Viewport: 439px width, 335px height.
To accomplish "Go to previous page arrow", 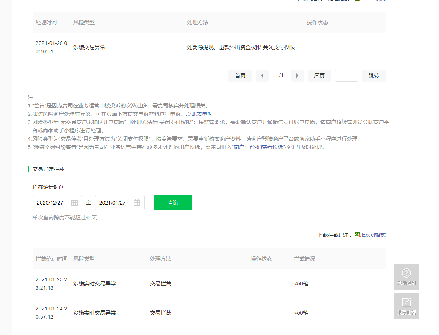I will click(262, 76).
